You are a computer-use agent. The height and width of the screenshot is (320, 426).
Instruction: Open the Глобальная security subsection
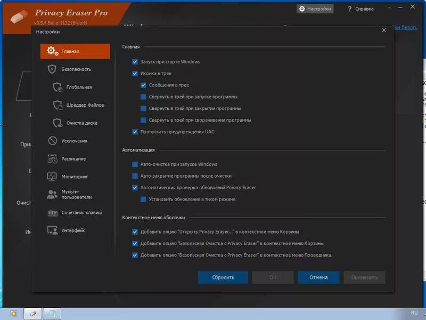(x=75, y=87)
